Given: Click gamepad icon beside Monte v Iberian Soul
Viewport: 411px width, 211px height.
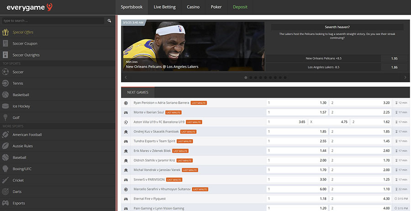Looking at the screenshot, I should pyautogui.click(x=126, y=112).
